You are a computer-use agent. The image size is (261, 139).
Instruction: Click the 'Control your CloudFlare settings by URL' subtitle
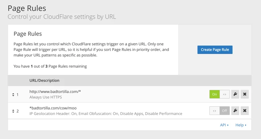62,17
